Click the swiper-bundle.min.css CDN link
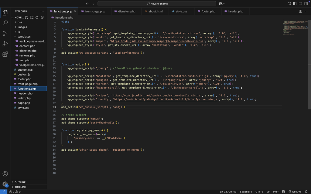 pos(157,41)
